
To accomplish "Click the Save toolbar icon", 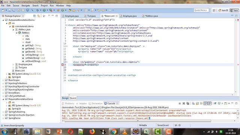I will click(9, 10).
